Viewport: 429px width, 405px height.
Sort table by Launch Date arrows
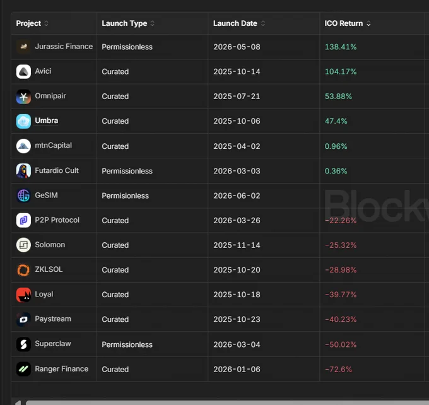263,23
